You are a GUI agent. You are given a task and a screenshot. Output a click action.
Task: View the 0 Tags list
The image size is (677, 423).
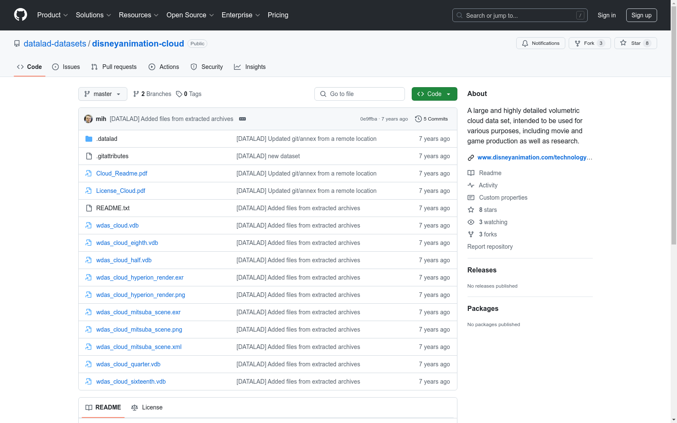(x=189, y=94)
